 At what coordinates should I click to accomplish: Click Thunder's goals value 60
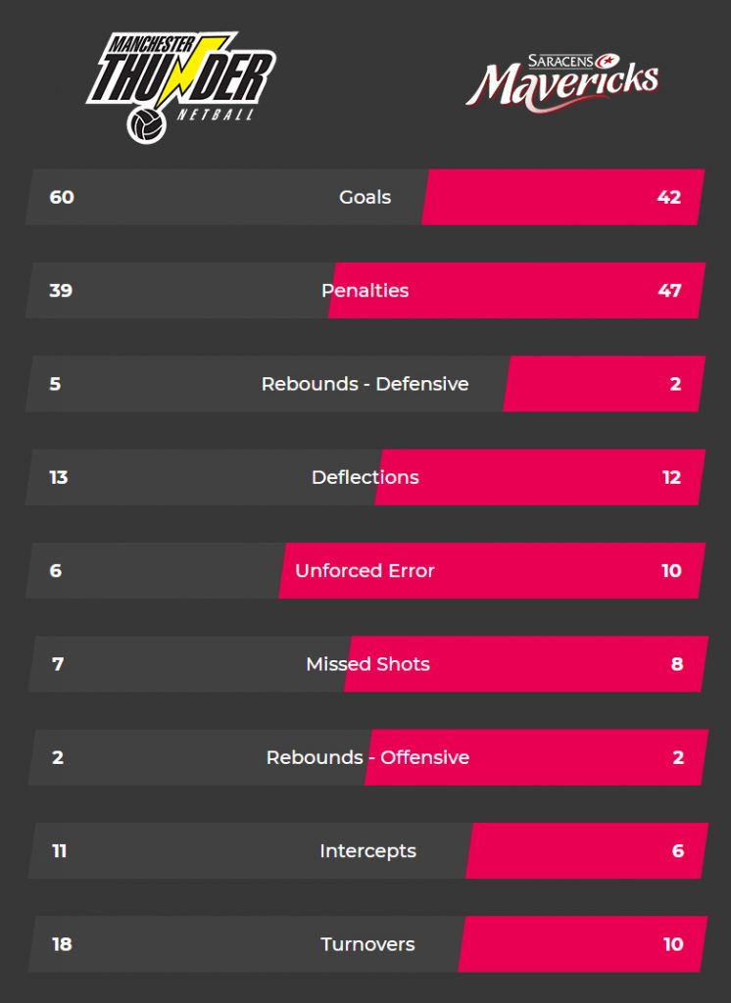[62, 197]
